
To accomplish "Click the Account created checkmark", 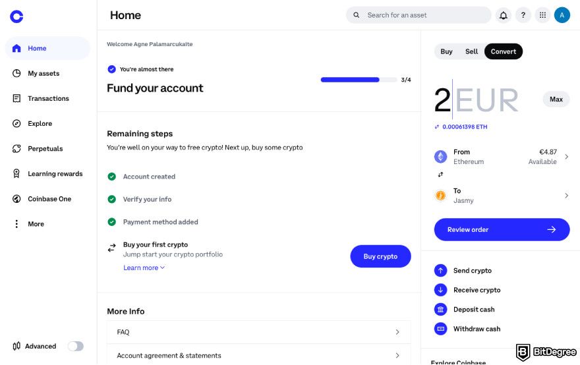I will point(111,177).
